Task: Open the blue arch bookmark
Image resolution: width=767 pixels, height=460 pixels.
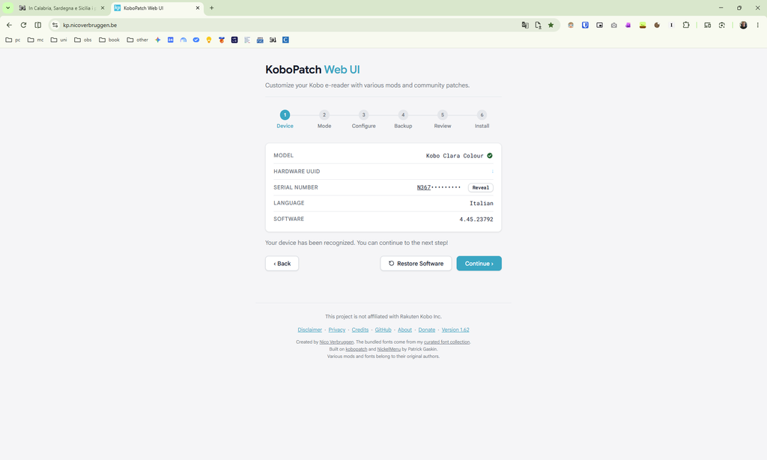Action: pos(184,40)
